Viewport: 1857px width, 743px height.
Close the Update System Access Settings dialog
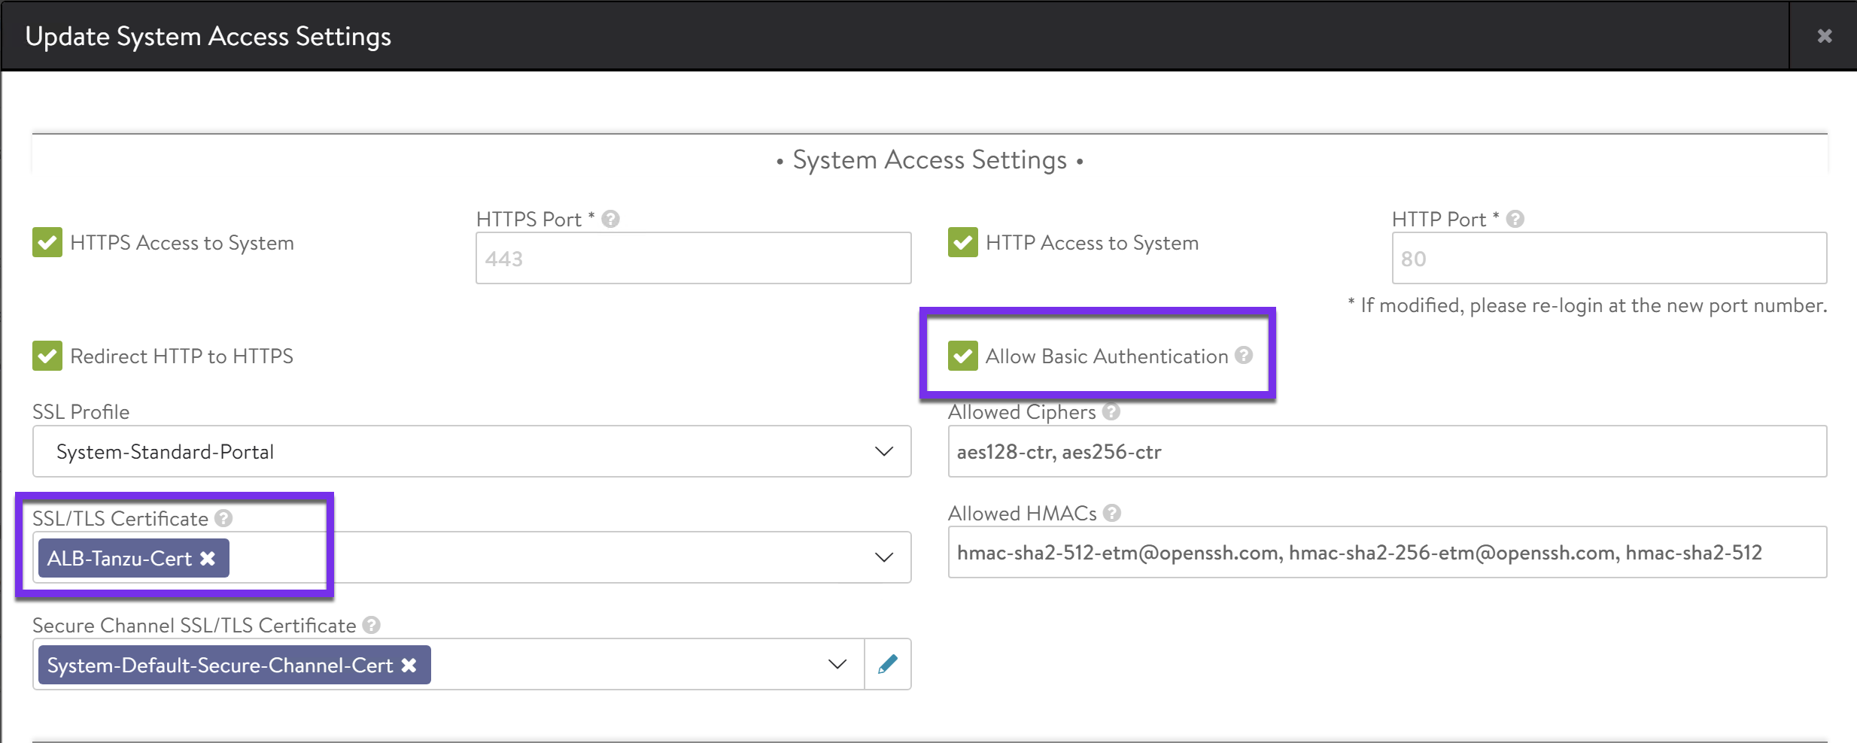[1825, 36]
